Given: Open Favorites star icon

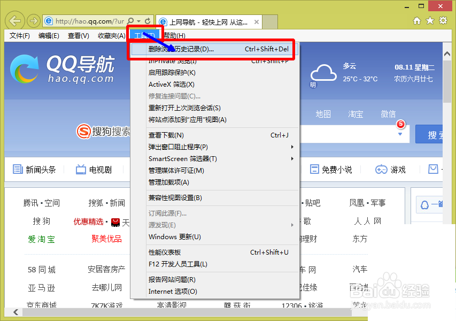Looking at the screenshot, I should (x=430, y=21).
